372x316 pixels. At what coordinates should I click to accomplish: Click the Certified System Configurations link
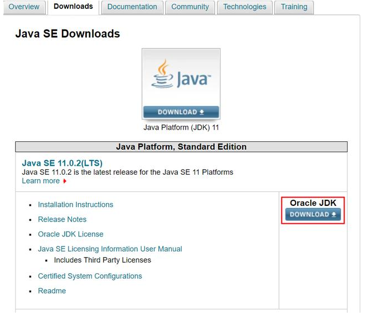point(90,276)
